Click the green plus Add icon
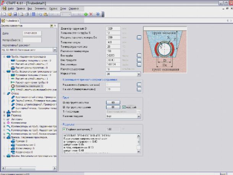Viewport: 233px width, 175px height. pyautogui.click(x=86, y=14)
